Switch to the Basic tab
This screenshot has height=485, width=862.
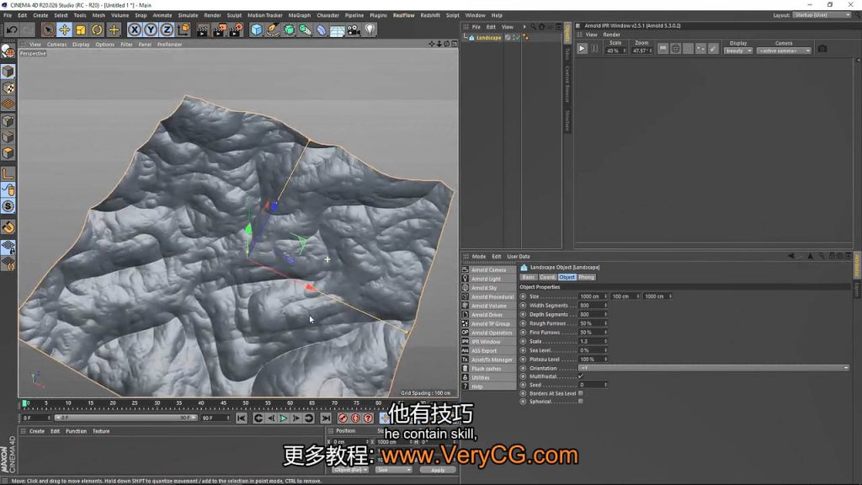click(528, 277)
